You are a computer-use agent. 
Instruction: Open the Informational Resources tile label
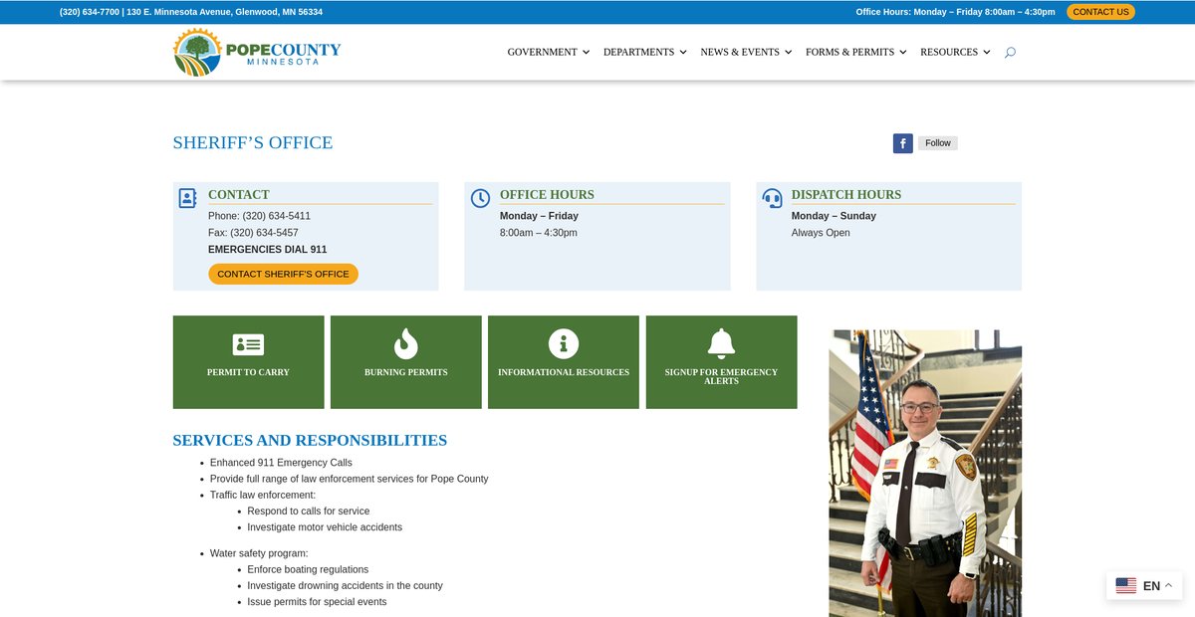click(564, 372)
